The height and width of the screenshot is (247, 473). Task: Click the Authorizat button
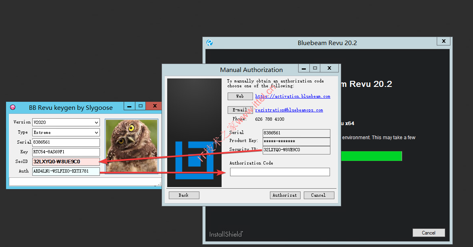coord(285,195)
